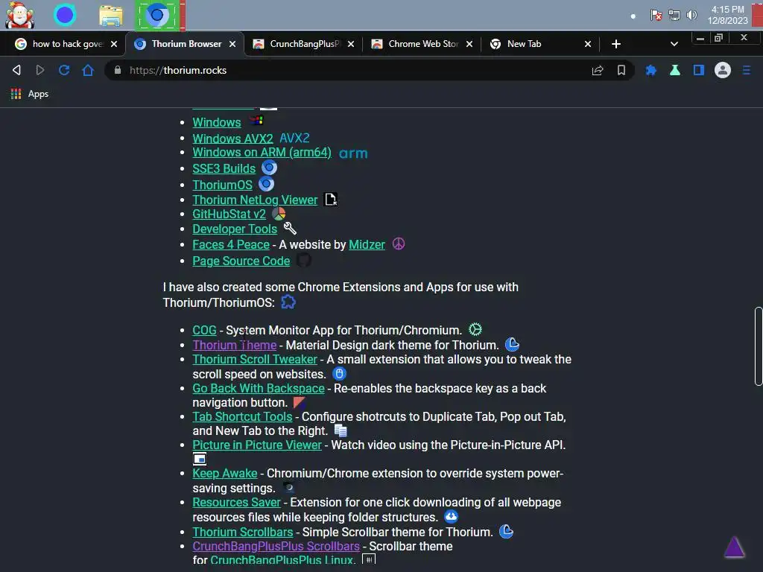Open the Thorium Scrollbars link
The width and height of the screenshot is (763, 572).
(x=243, y=532)
